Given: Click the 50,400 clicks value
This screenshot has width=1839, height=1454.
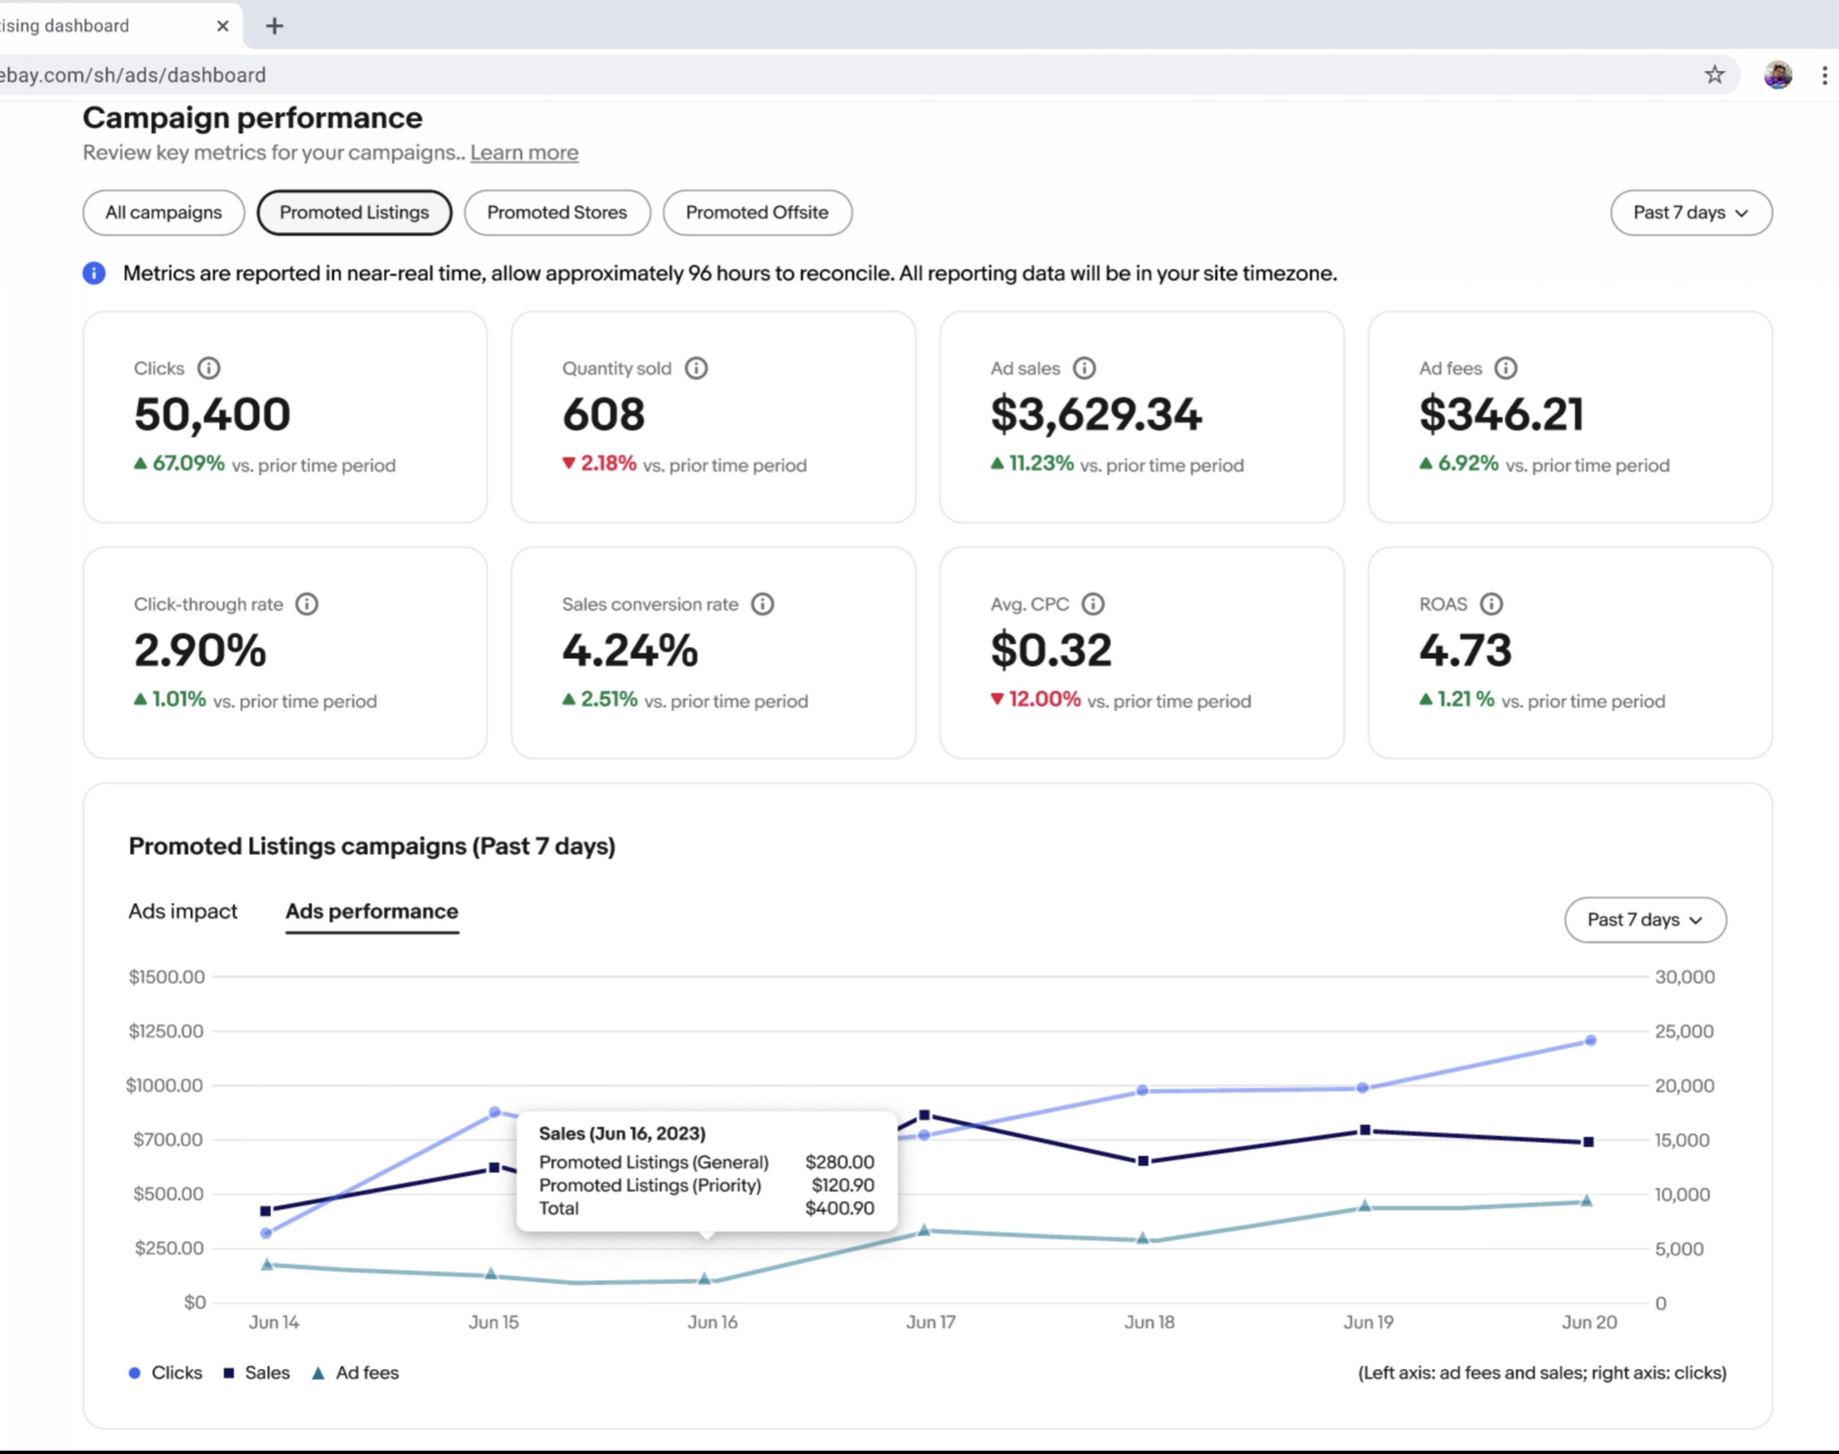Looking at the screenshot, I should [212, 415].
